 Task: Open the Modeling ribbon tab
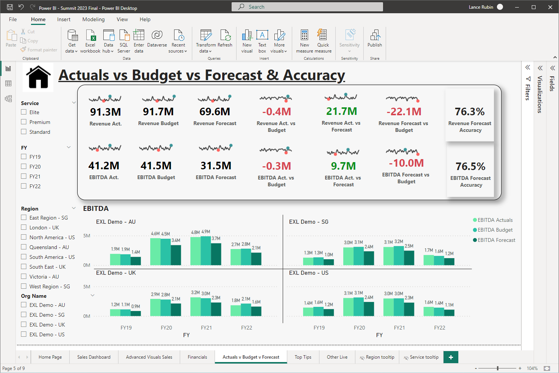click(x=93, y=19)
